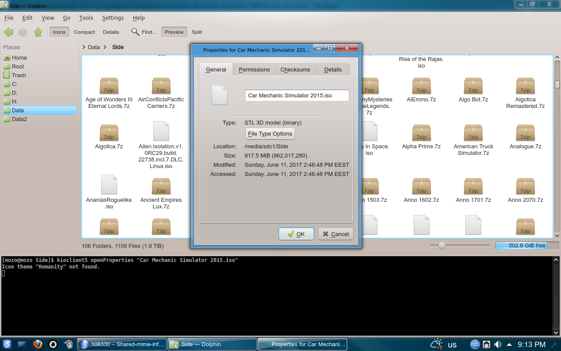Open the Trash place in sidebar
The width and height of the screenshot is (561, 351).
[19, 75]
